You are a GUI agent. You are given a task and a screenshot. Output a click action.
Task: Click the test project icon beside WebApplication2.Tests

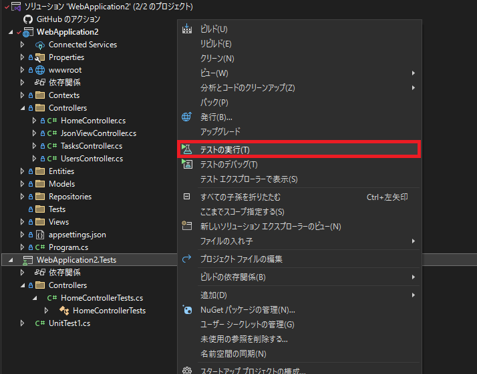point(27,260)
